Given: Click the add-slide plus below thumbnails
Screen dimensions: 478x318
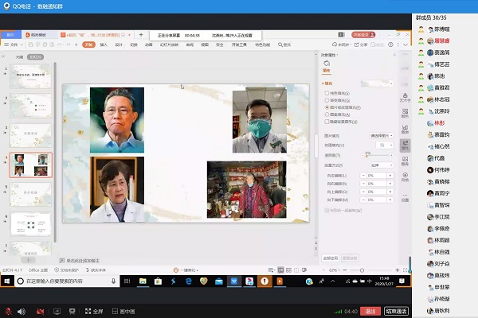Looking at the screenshot, I should coord(29,260).
